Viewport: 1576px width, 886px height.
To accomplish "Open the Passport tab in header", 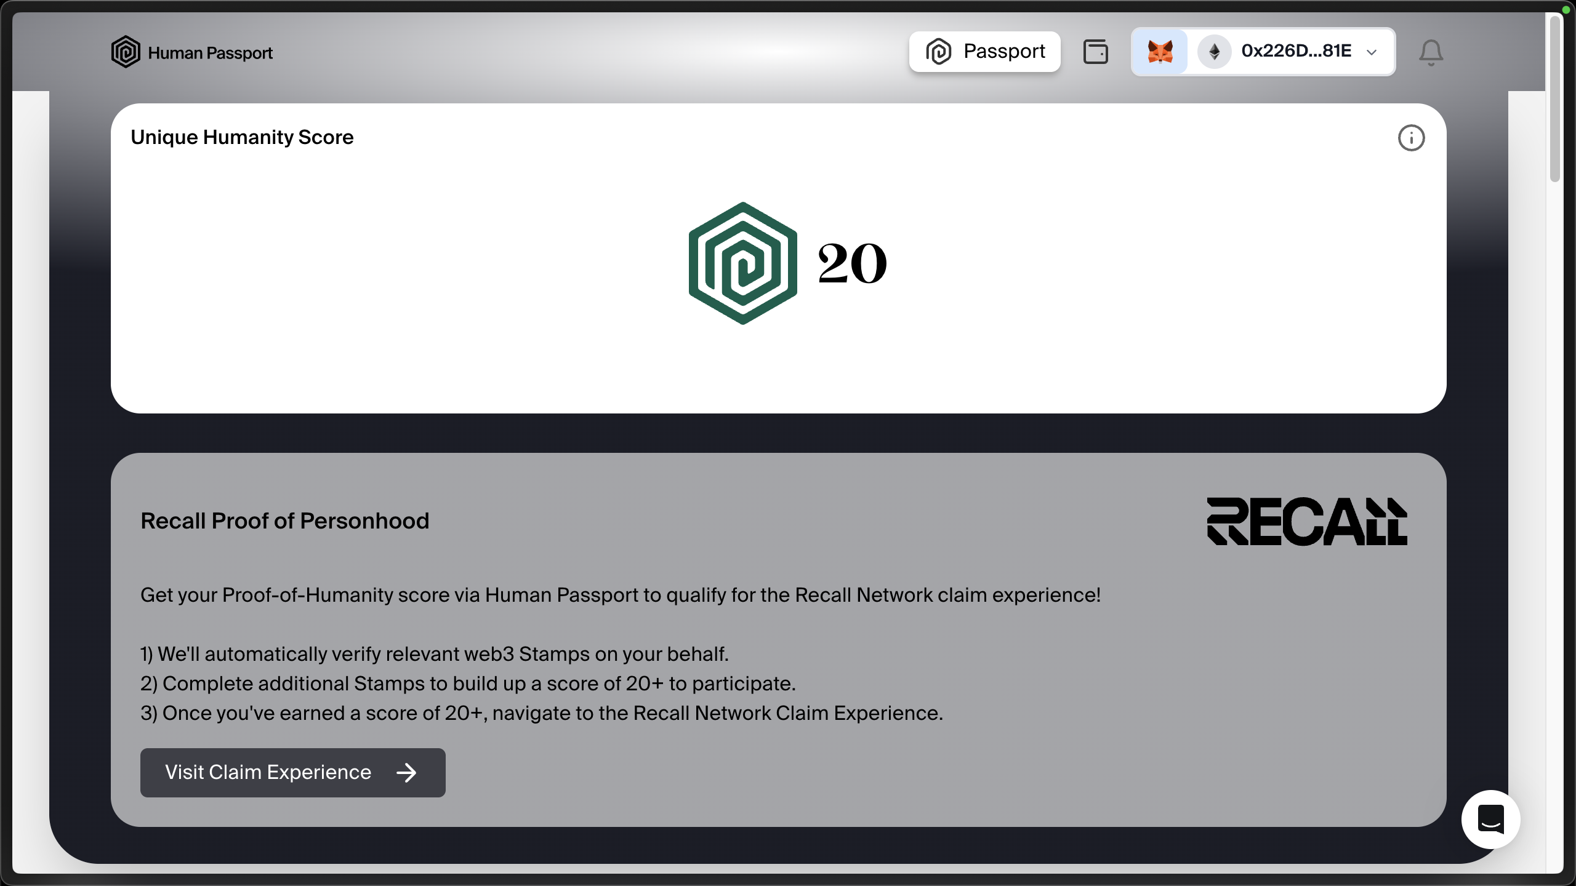I will pyautogui.click(x=984, y=52).
